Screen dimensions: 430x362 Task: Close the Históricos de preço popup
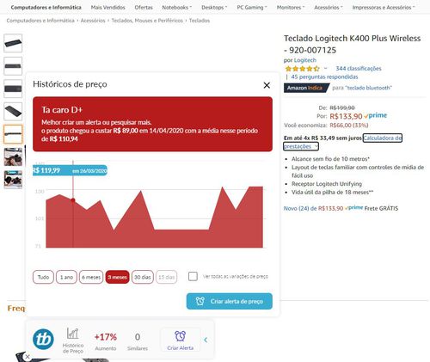point(267,85)
